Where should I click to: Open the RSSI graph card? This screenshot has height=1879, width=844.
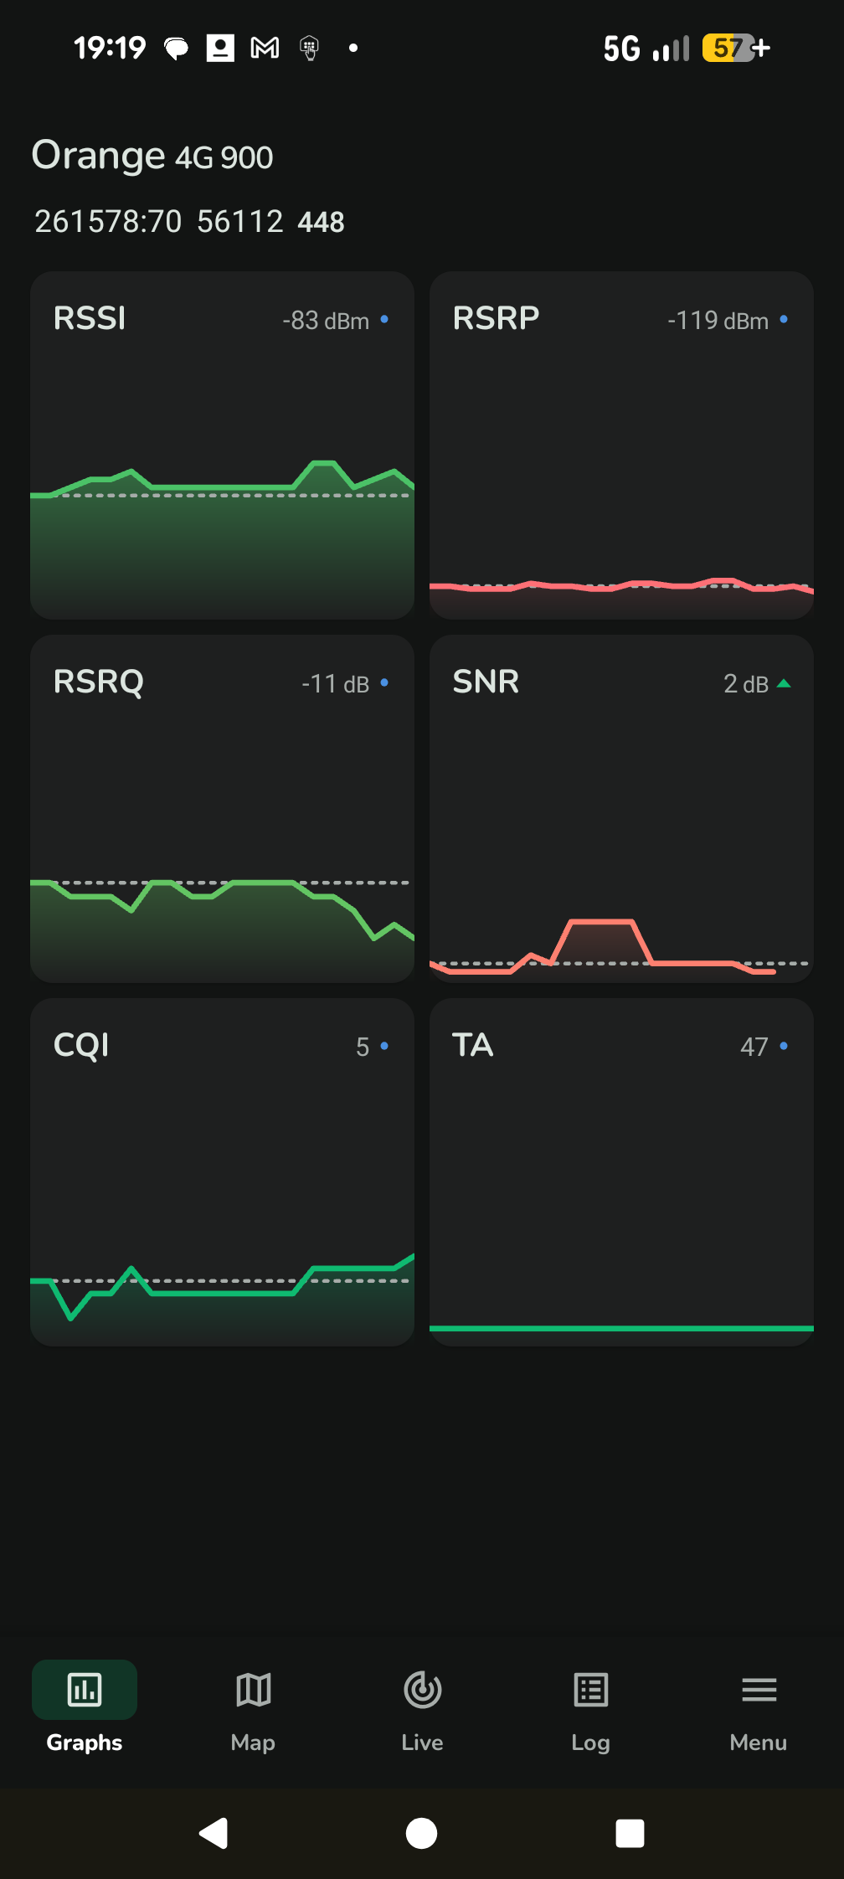click(222, 445)
